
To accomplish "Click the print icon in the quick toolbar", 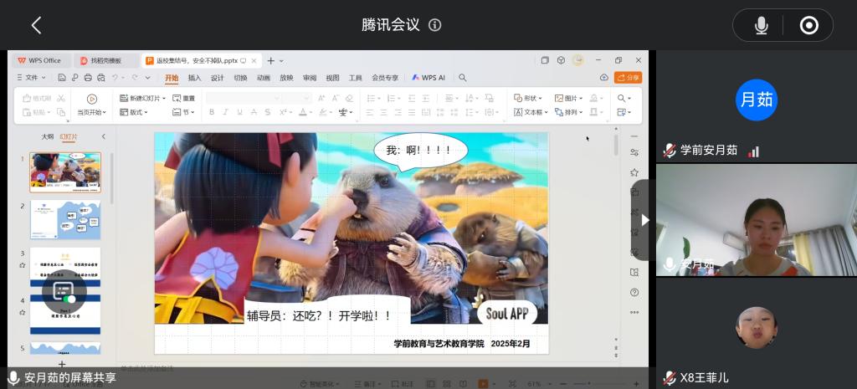I will [88, 78].
